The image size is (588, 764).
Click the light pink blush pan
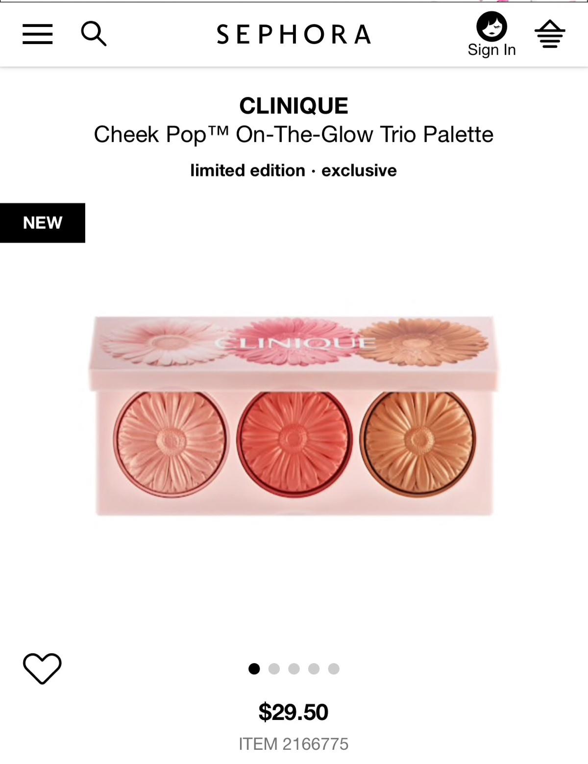[171, 440]
